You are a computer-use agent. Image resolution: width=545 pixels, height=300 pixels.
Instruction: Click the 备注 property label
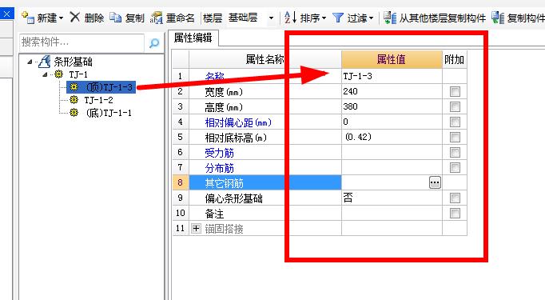(214, 214)
